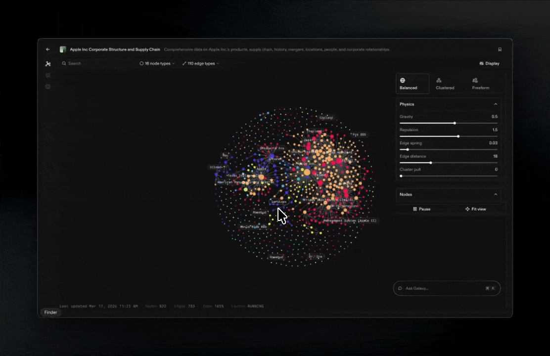Screen dimensions: 550x356
Task: Select the Thailand node label
Action: 314,131
